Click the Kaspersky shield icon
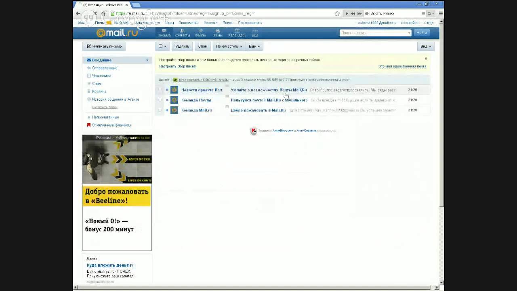 pos(253,131)
